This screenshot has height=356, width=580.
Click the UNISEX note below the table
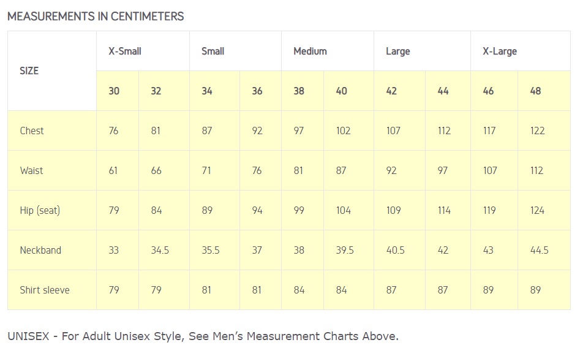pyautogui.click(x=203, y=336)
